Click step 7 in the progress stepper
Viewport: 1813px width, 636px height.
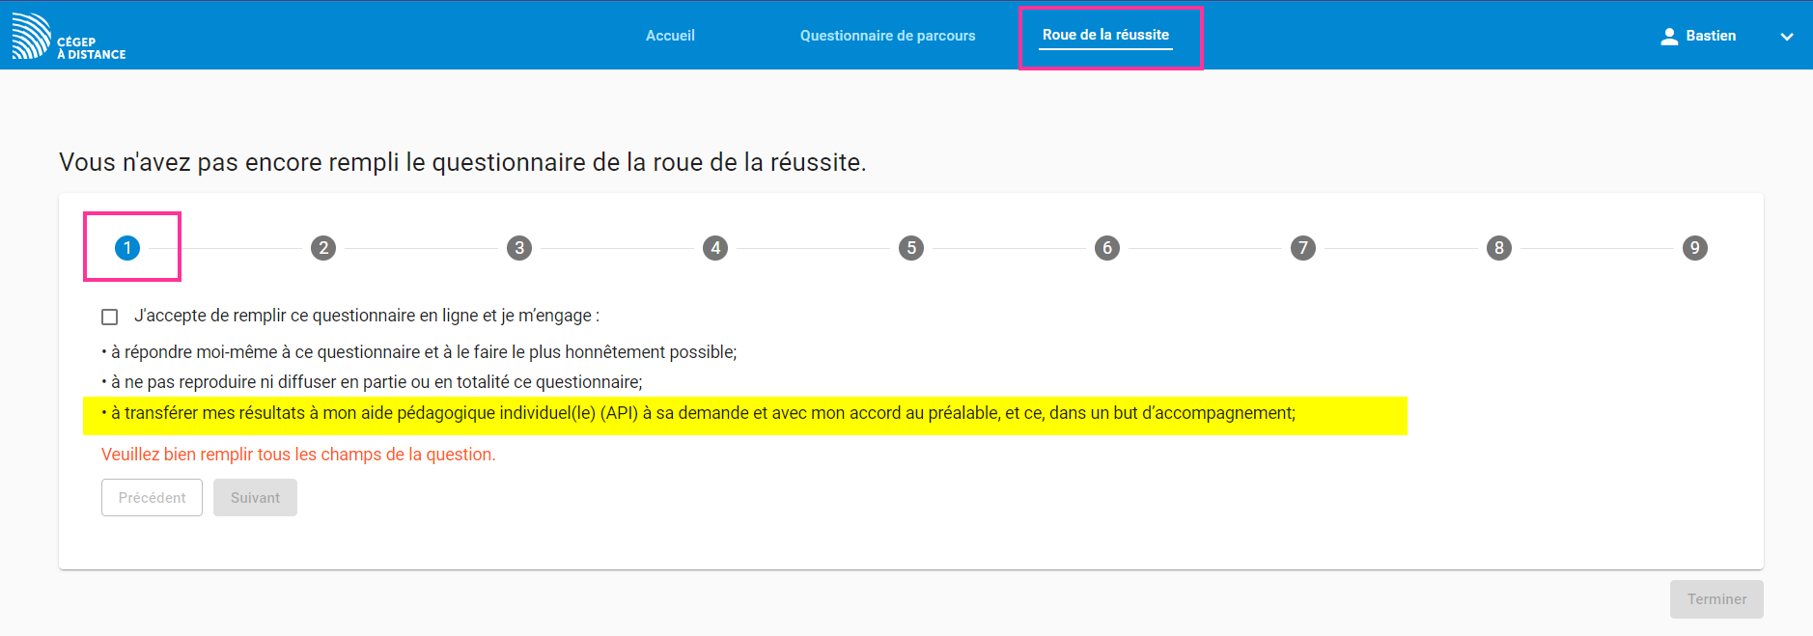(1303, 248)
